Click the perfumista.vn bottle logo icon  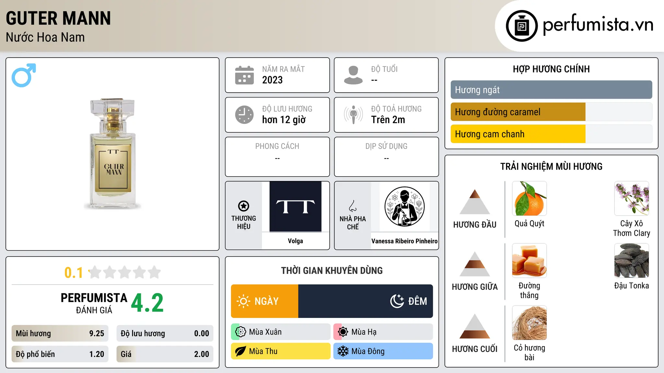(x=522, y=26)
